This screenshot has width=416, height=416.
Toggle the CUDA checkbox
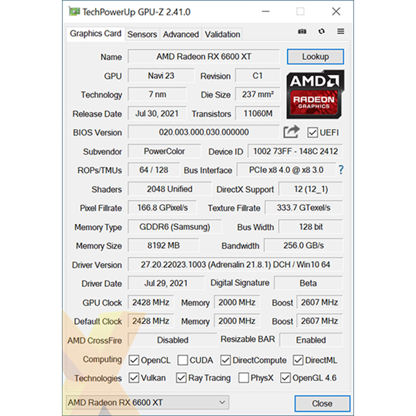[x=183, y=360]
